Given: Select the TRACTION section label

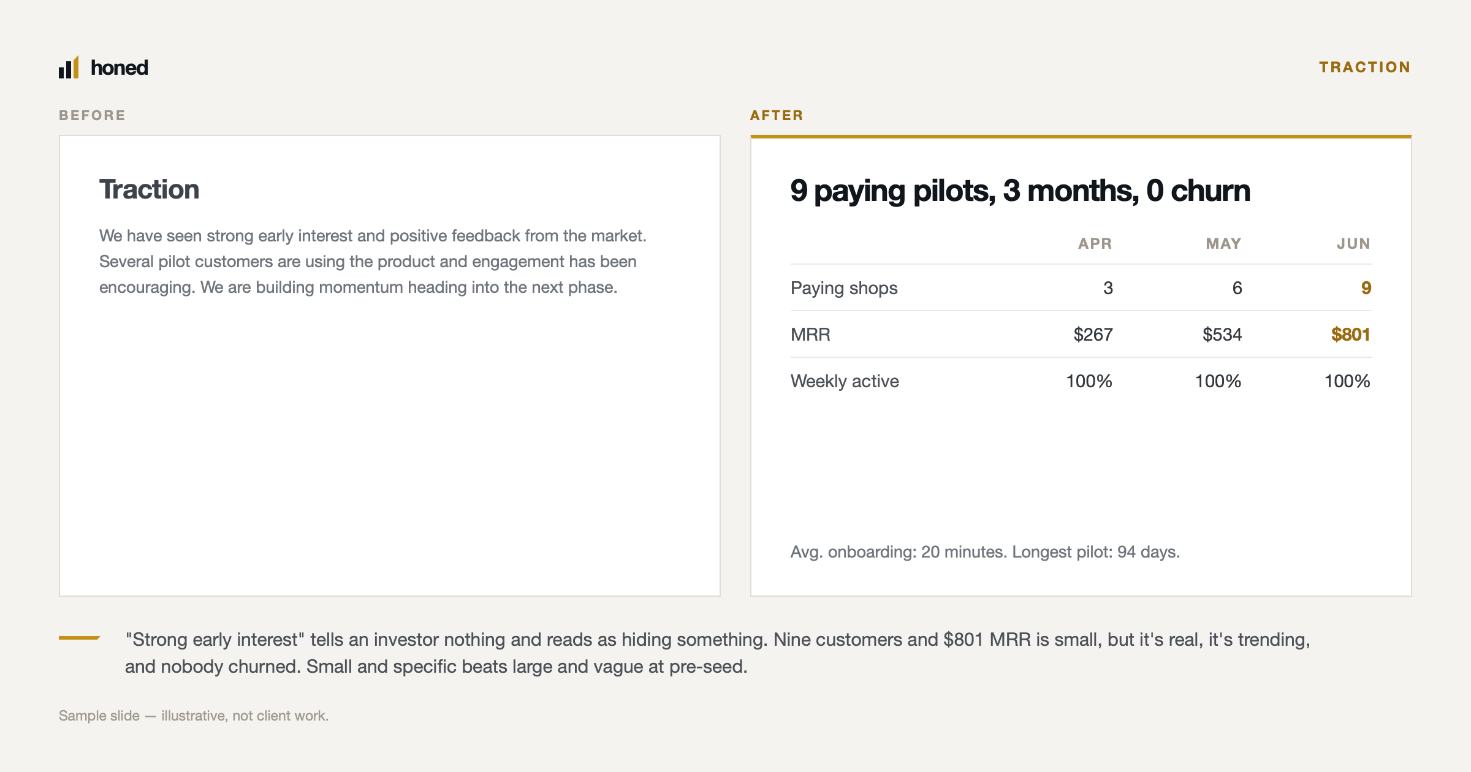Looking at the screenshot, I should (x=1365, y=67).
